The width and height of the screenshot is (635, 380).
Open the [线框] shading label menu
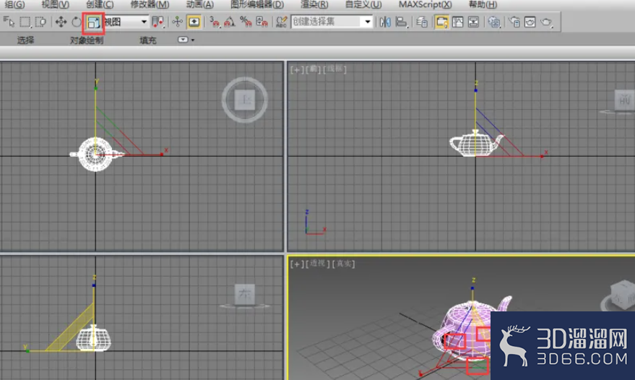click(x=334, y=69)
